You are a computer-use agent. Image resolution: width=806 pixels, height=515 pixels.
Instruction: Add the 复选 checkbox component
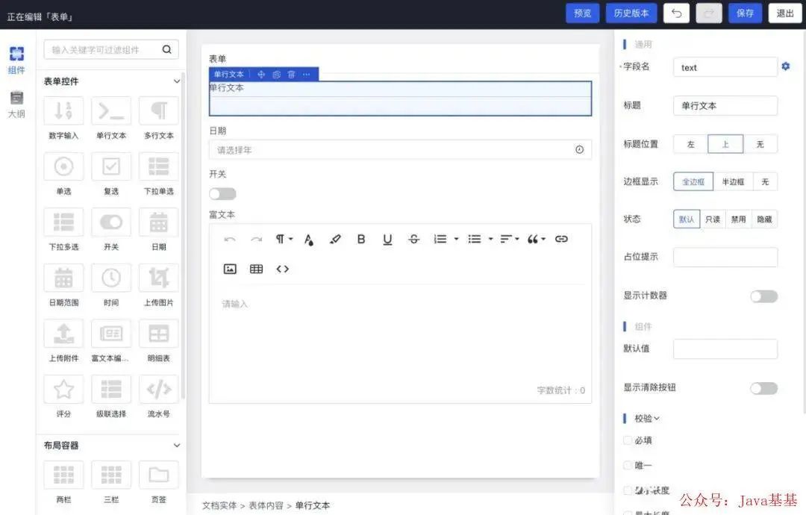tap(111, 166)
